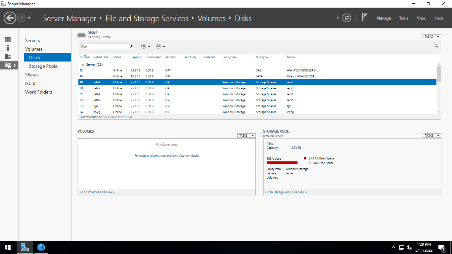Go to Storage Pools Overview link

286,192
